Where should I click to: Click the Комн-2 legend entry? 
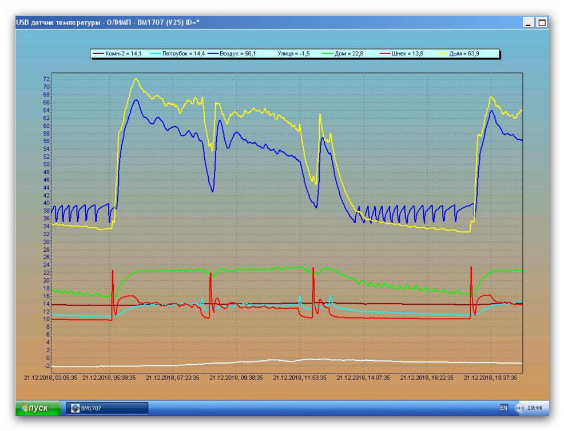[x=117, y=54]
